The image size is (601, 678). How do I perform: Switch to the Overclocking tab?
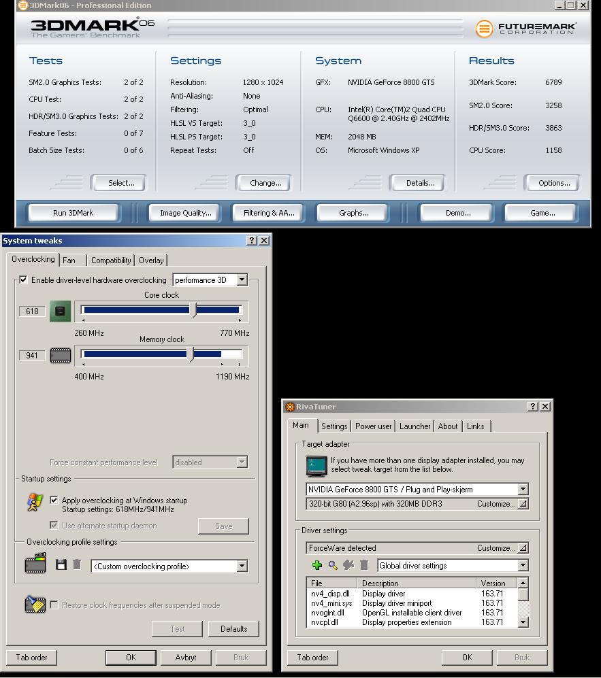[33, 259]
